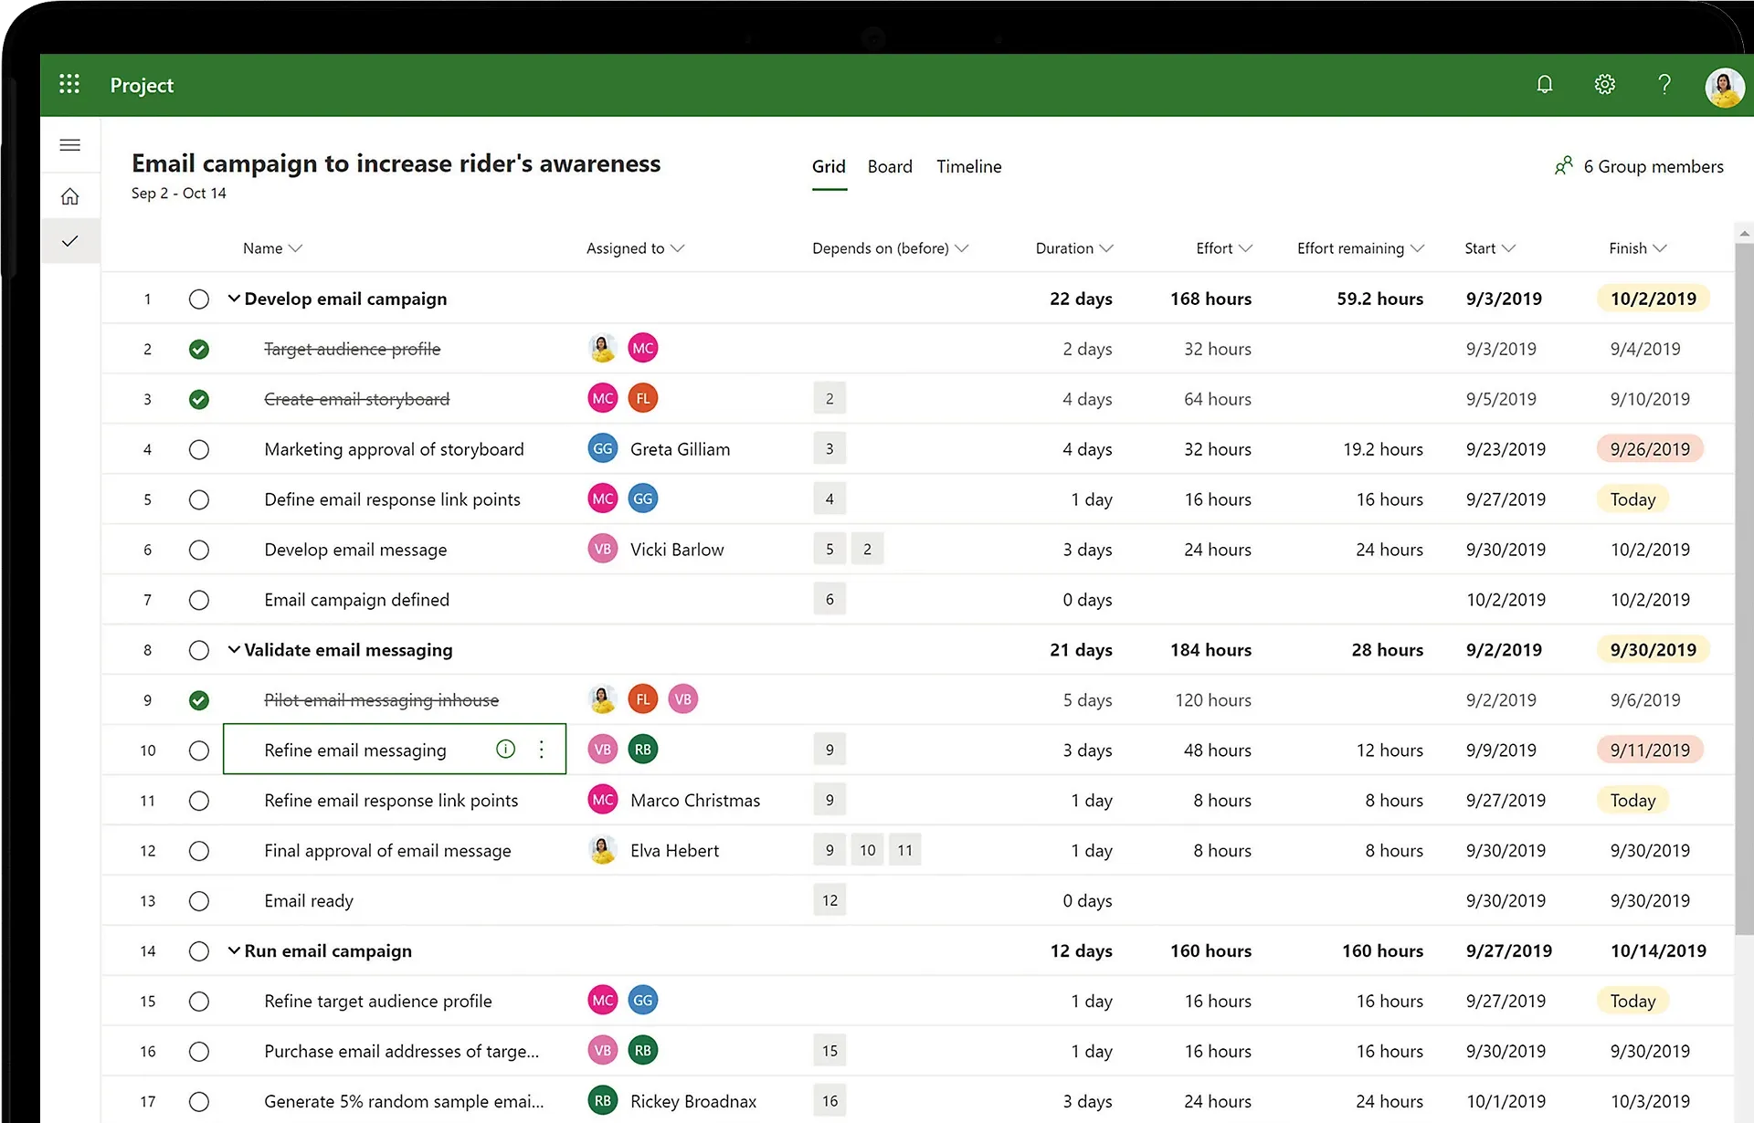1754x1123 pixels.
Task: Open info icon on Refine email messaging
Action: click(504, 749)
